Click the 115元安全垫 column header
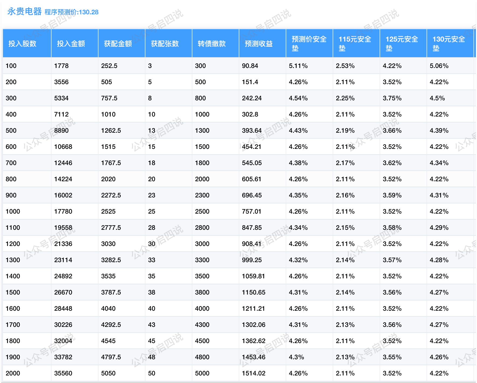 (355, 43)
